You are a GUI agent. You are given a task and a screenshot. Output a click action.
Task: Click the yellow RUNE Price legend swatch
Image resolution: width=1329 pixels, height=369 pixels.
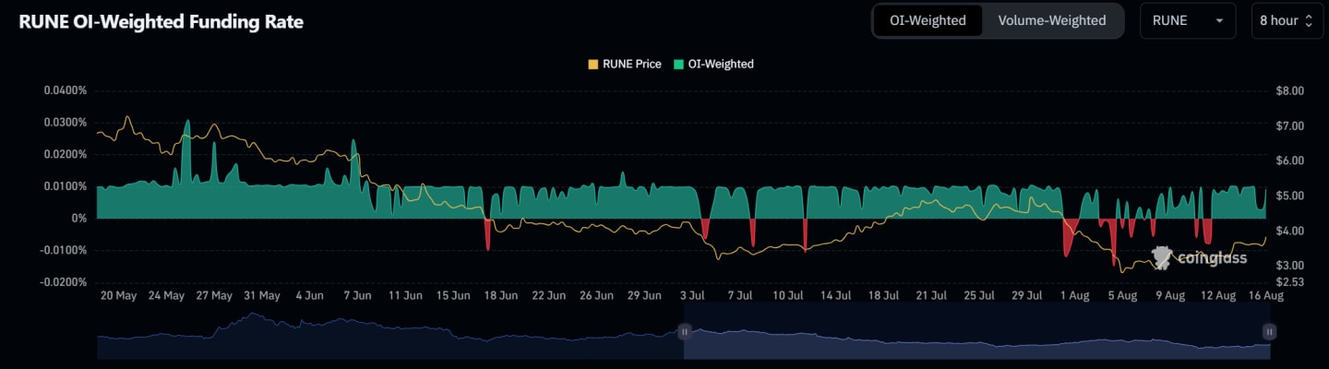point(593,65)
